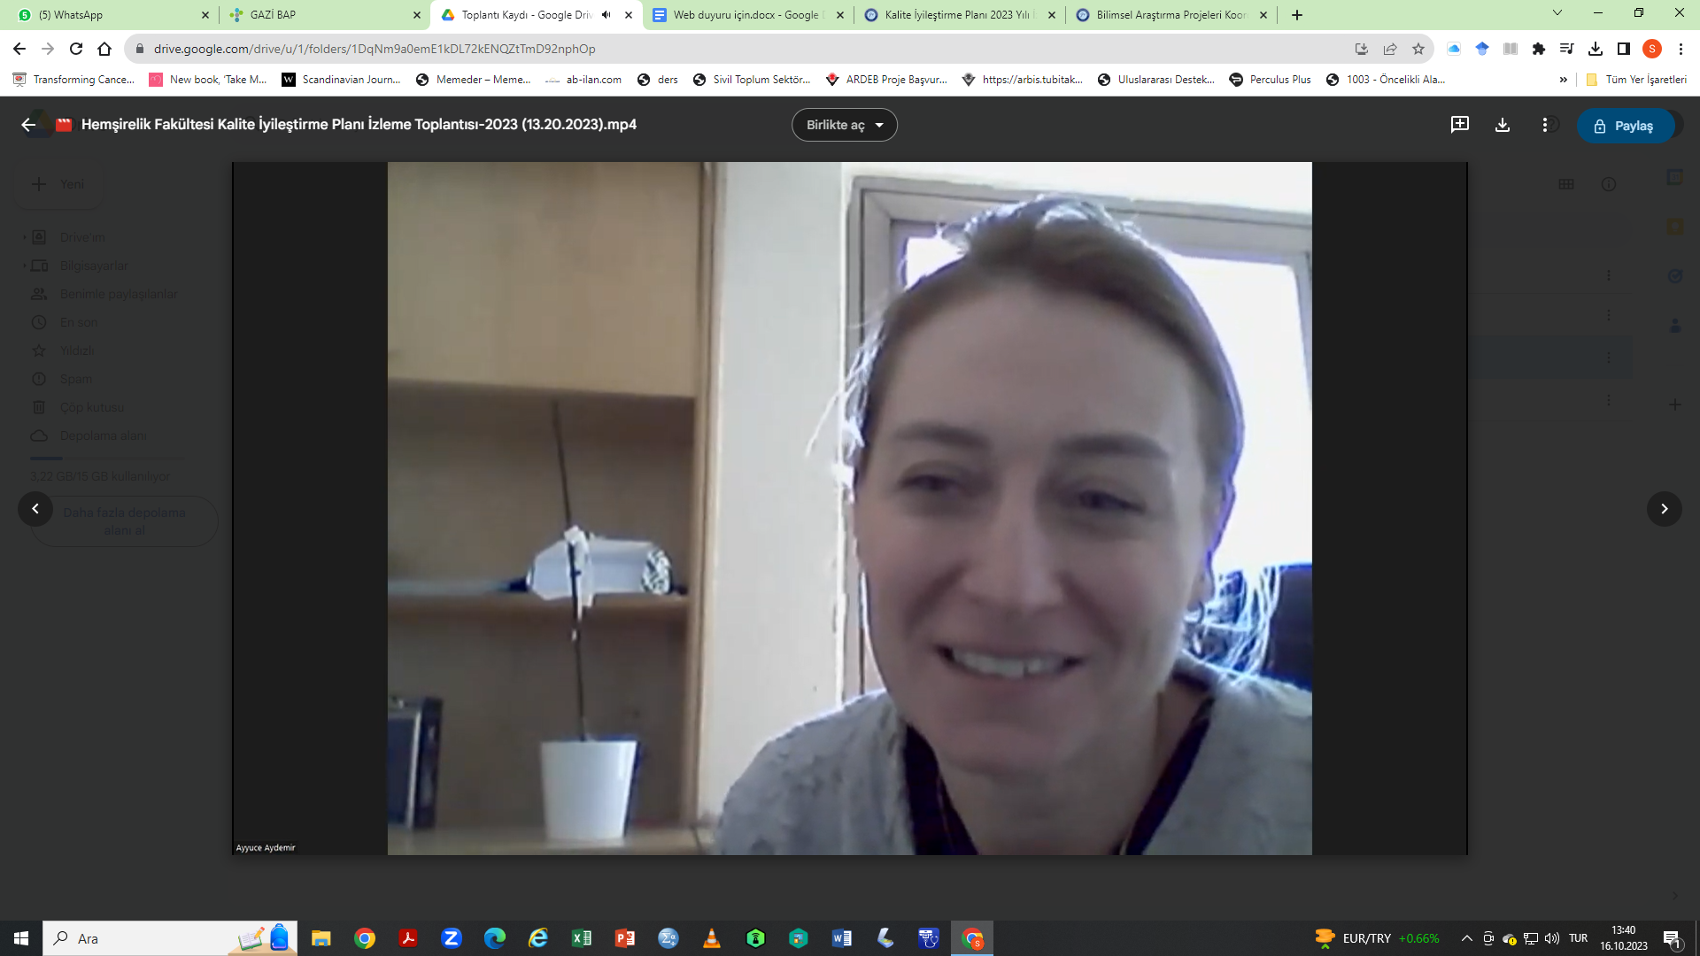Show next file in preview
The image size is (1700, 956).
[x=1664, y=509]
